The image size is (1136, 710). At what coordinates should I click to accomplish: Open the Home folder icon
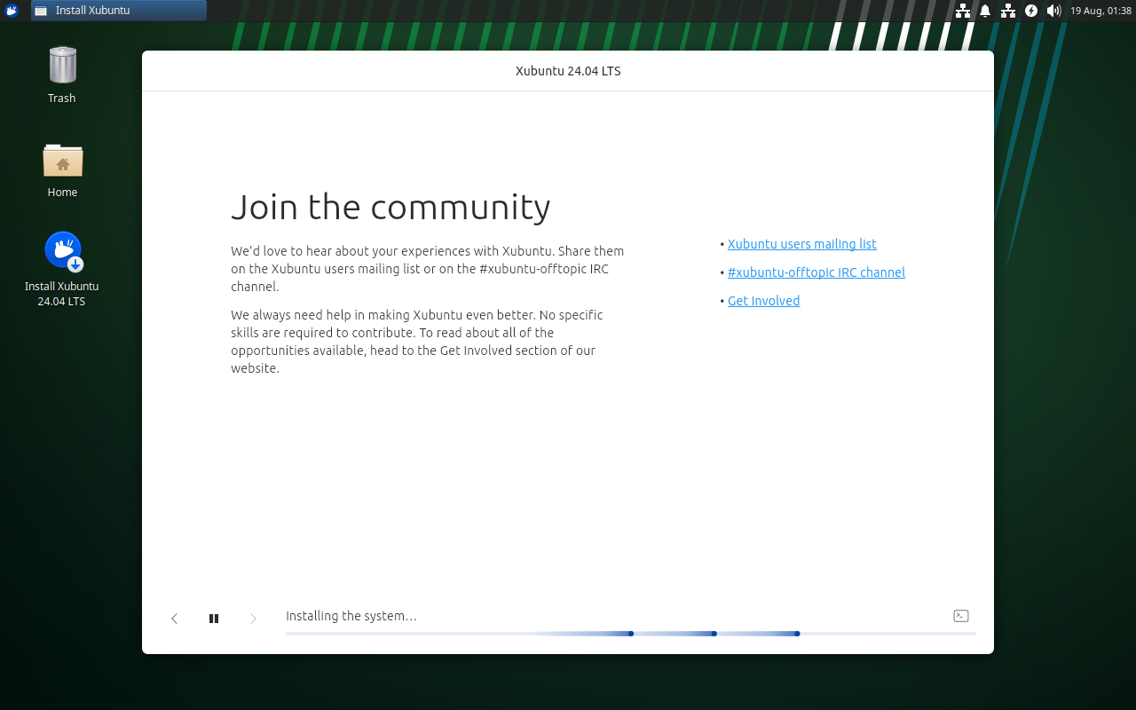coord(62,169)
